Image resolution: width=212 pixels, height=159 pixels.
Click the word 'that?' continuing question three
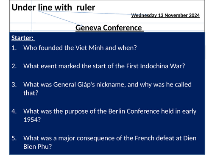coord(31,93)
